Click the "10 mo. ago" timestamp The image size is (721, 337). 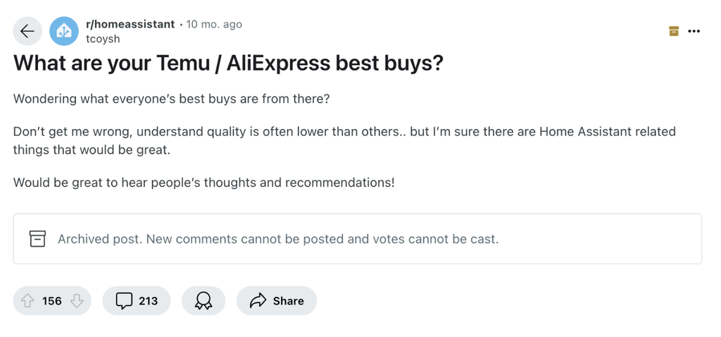(x=214, y=24)
